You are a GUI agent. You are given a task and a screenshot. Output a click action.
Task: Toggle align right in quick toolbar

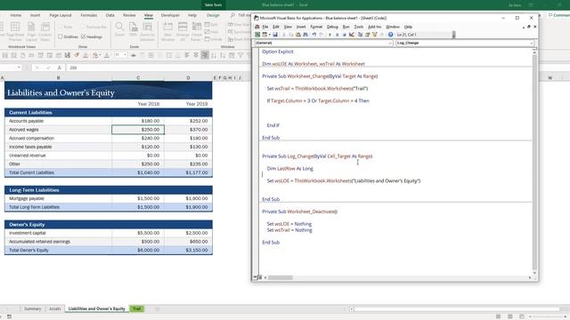coord(205,55)
